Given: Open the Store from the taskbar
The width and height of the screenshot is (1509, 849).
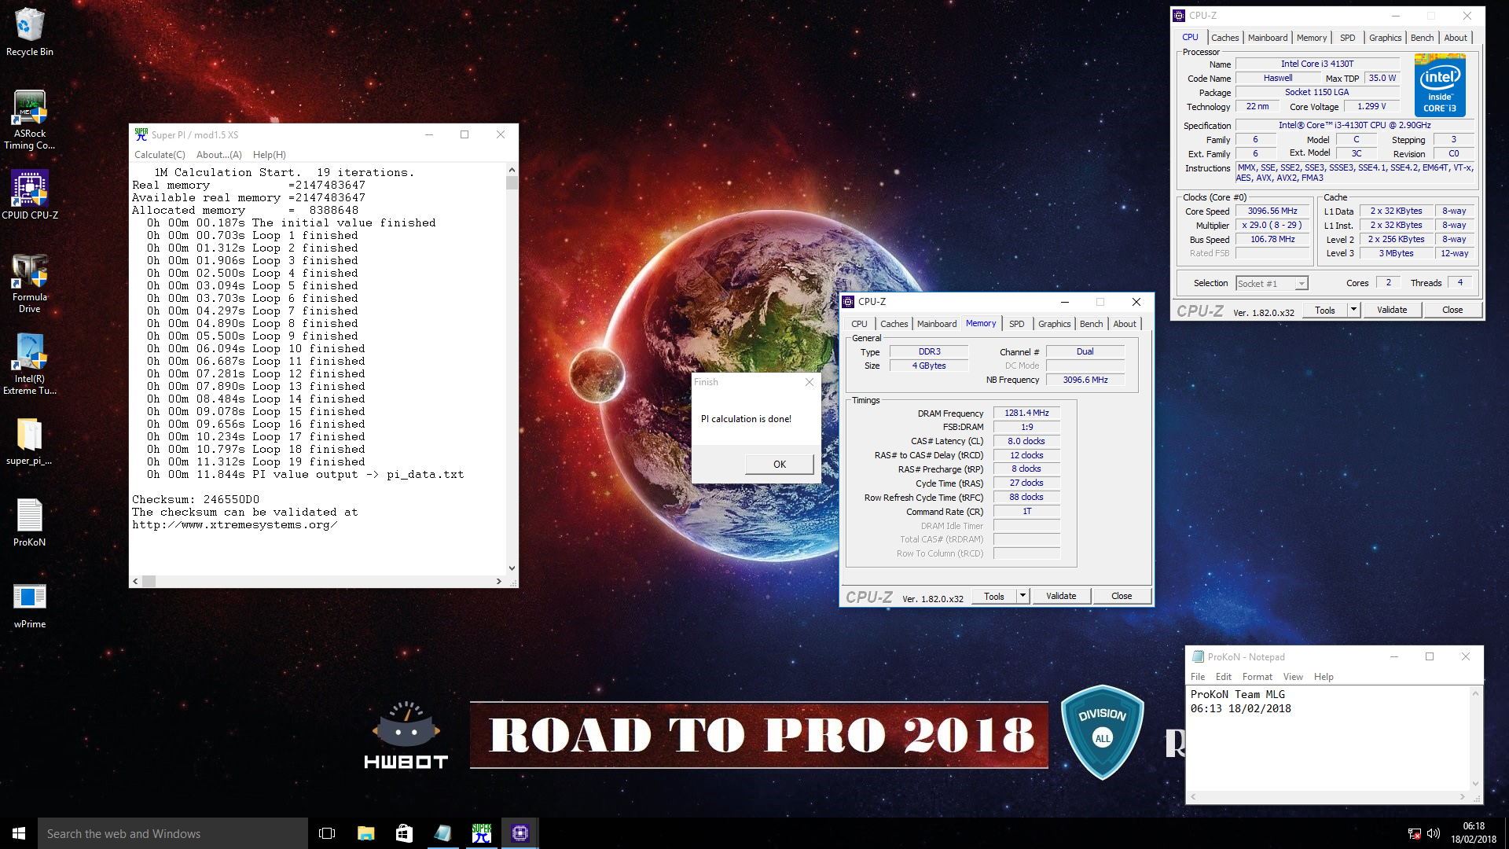Looking at the screenshot, I should click(x=404, y=833).
